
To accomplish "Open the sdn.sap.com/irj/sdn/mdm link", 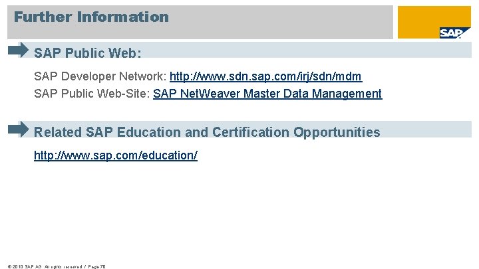I will coord(265,76).
